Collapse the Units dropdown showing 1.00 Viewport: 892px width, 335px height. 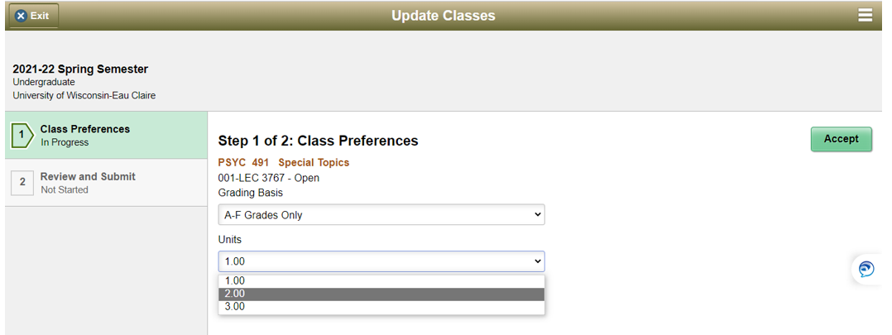coord(381,261)
